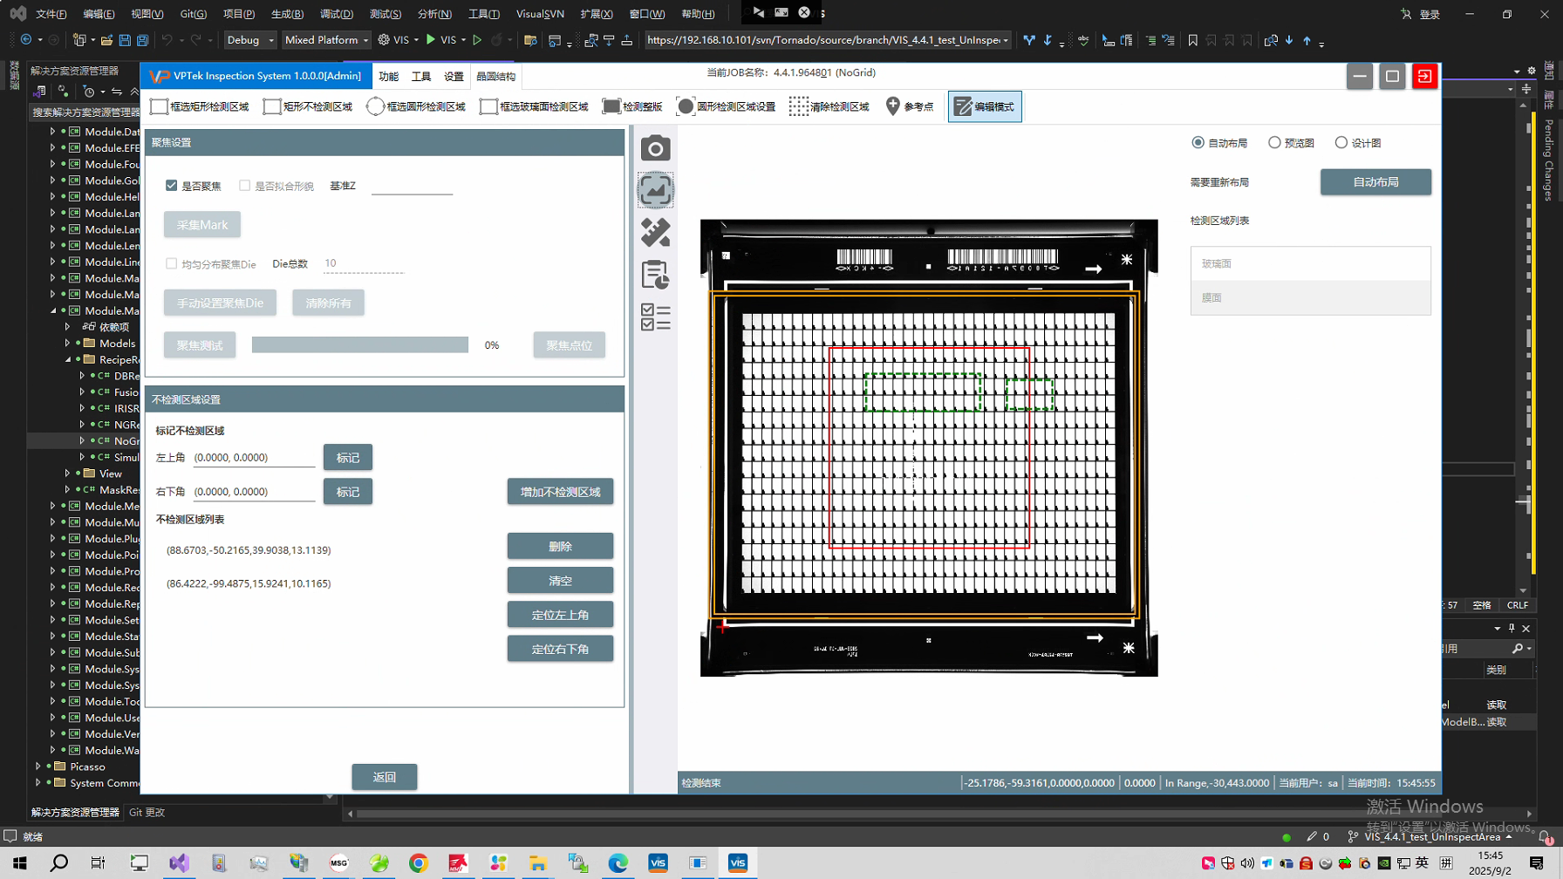Screen dimensions: 1563x879
Task: Select the 设计图 radio button
Action: [1341, 143]
